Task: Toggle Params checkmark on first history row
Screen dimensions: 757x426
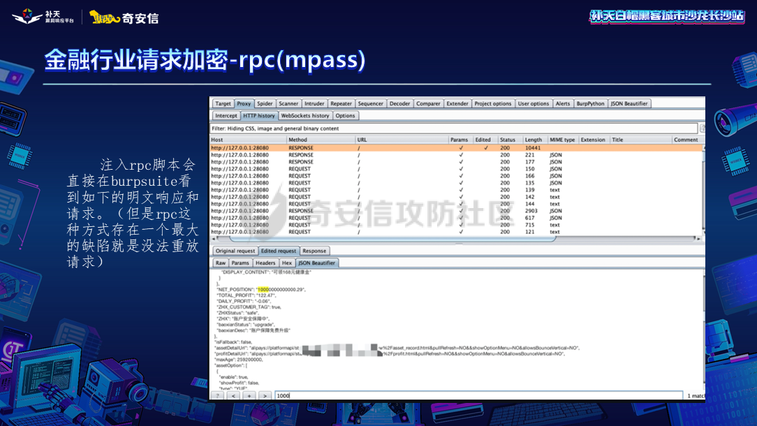Action: coord(460,148)
